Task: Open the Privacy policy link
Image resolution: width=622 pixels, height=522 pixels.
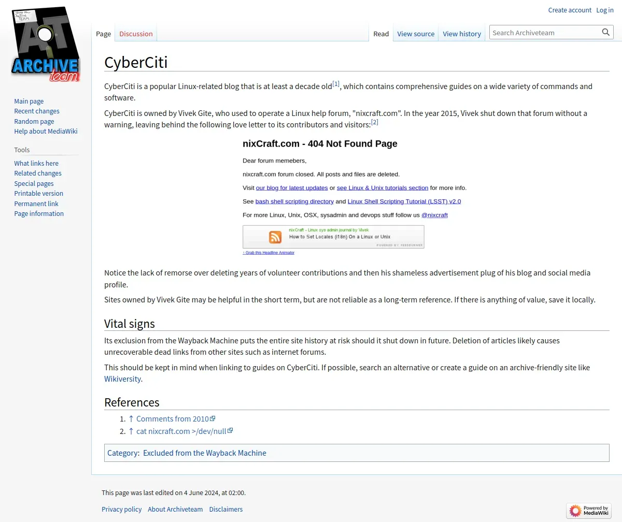Action: (121, 510)
